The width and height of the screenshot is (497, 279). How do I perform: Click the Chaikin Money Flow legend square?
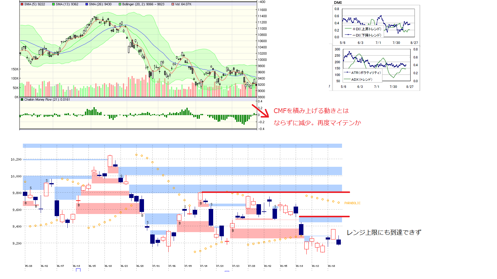coord(22,100)
